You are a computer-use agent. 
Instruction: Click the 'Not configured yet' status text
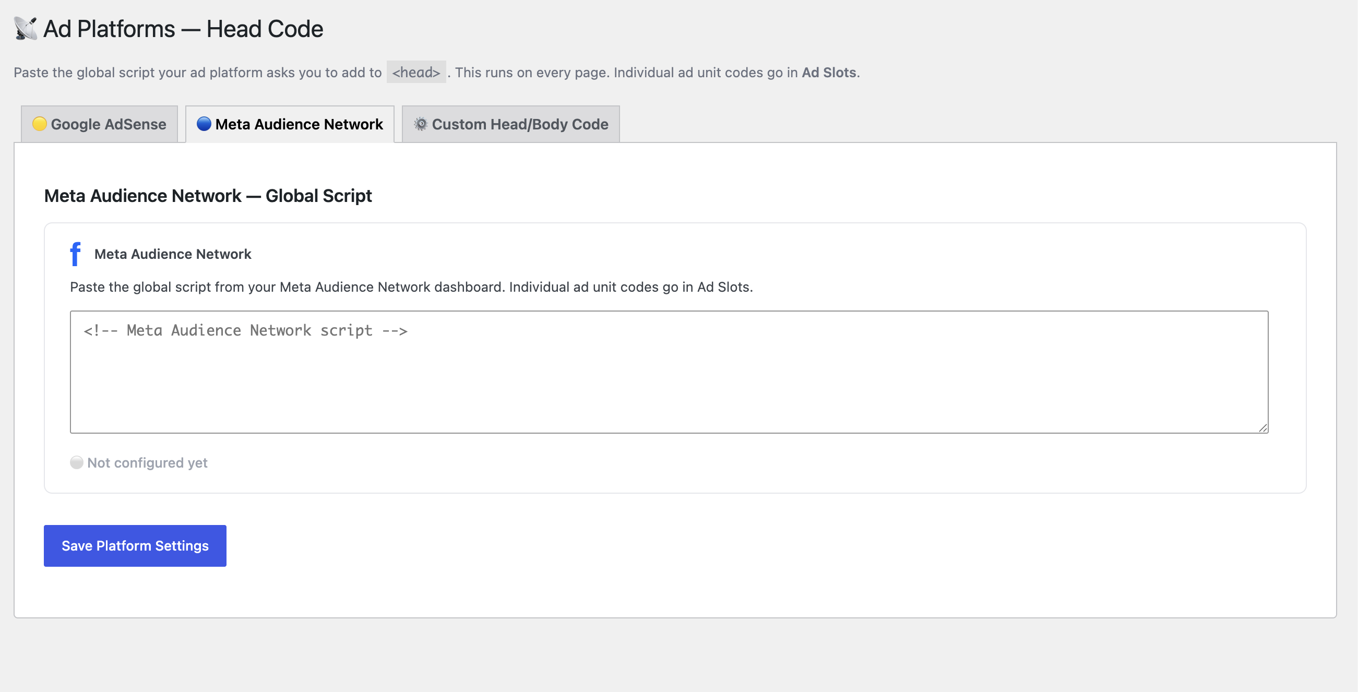click(x=148, y=462)
